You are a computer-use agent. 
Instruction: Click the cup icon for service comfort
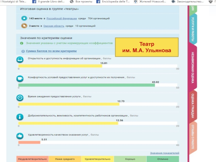20,78
